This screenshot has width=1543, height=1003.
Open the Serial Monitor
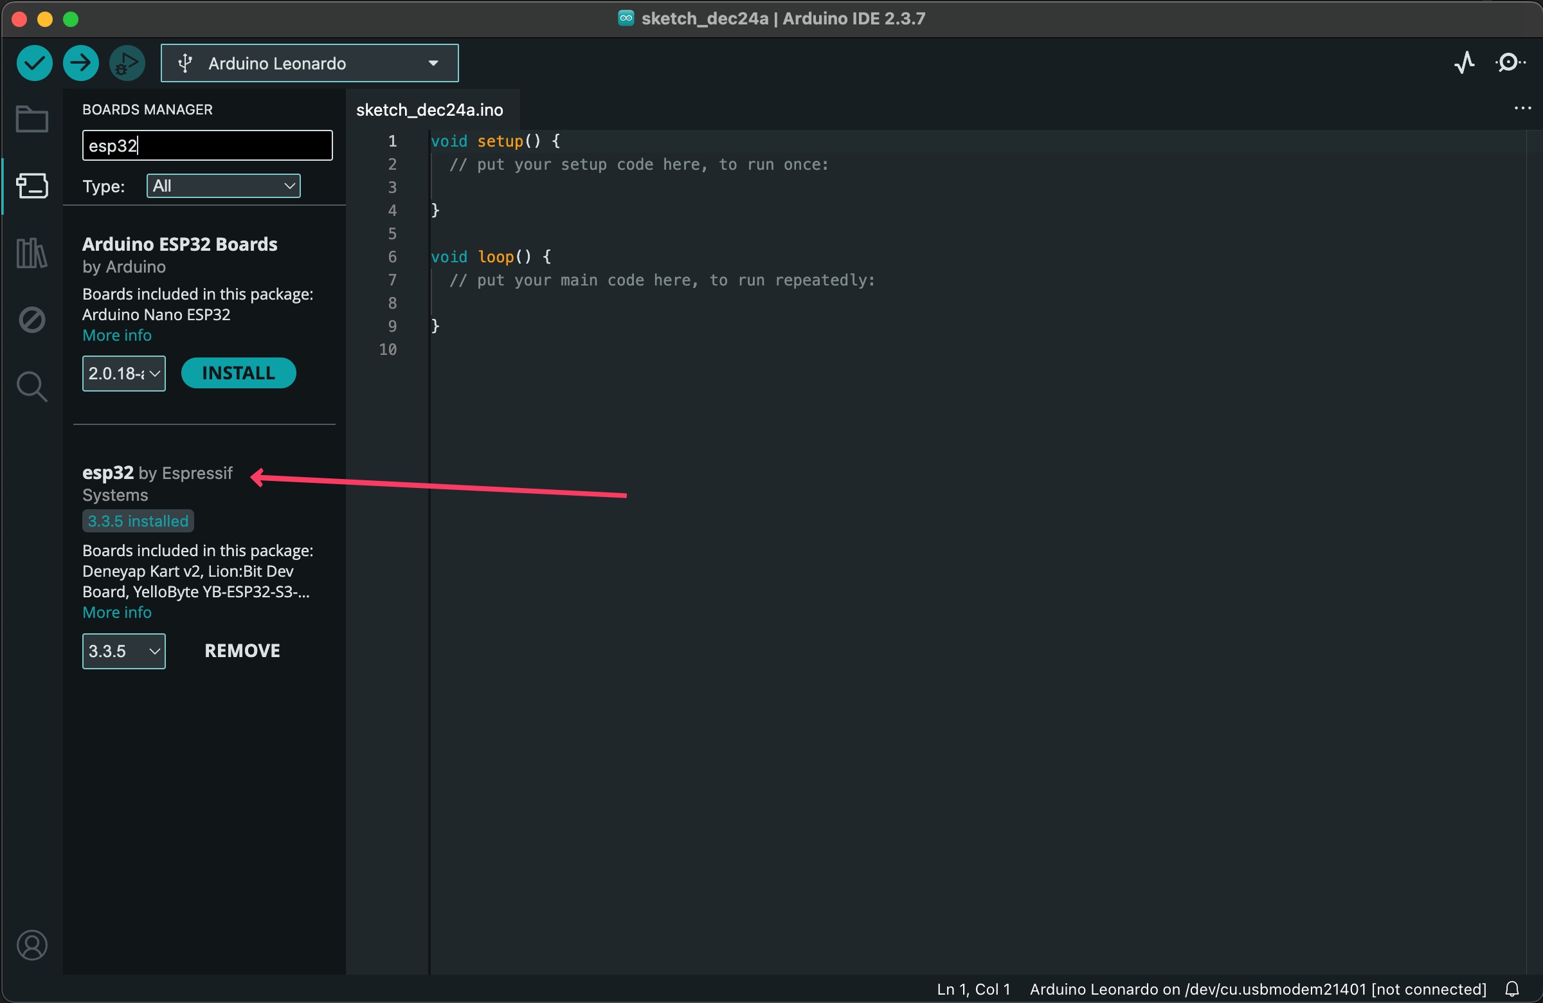(x=1510, y=64)
